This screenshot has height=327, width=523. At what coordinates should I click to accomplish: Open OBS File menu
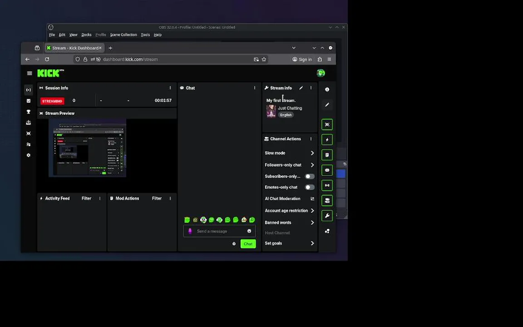(x=52, y=35)
